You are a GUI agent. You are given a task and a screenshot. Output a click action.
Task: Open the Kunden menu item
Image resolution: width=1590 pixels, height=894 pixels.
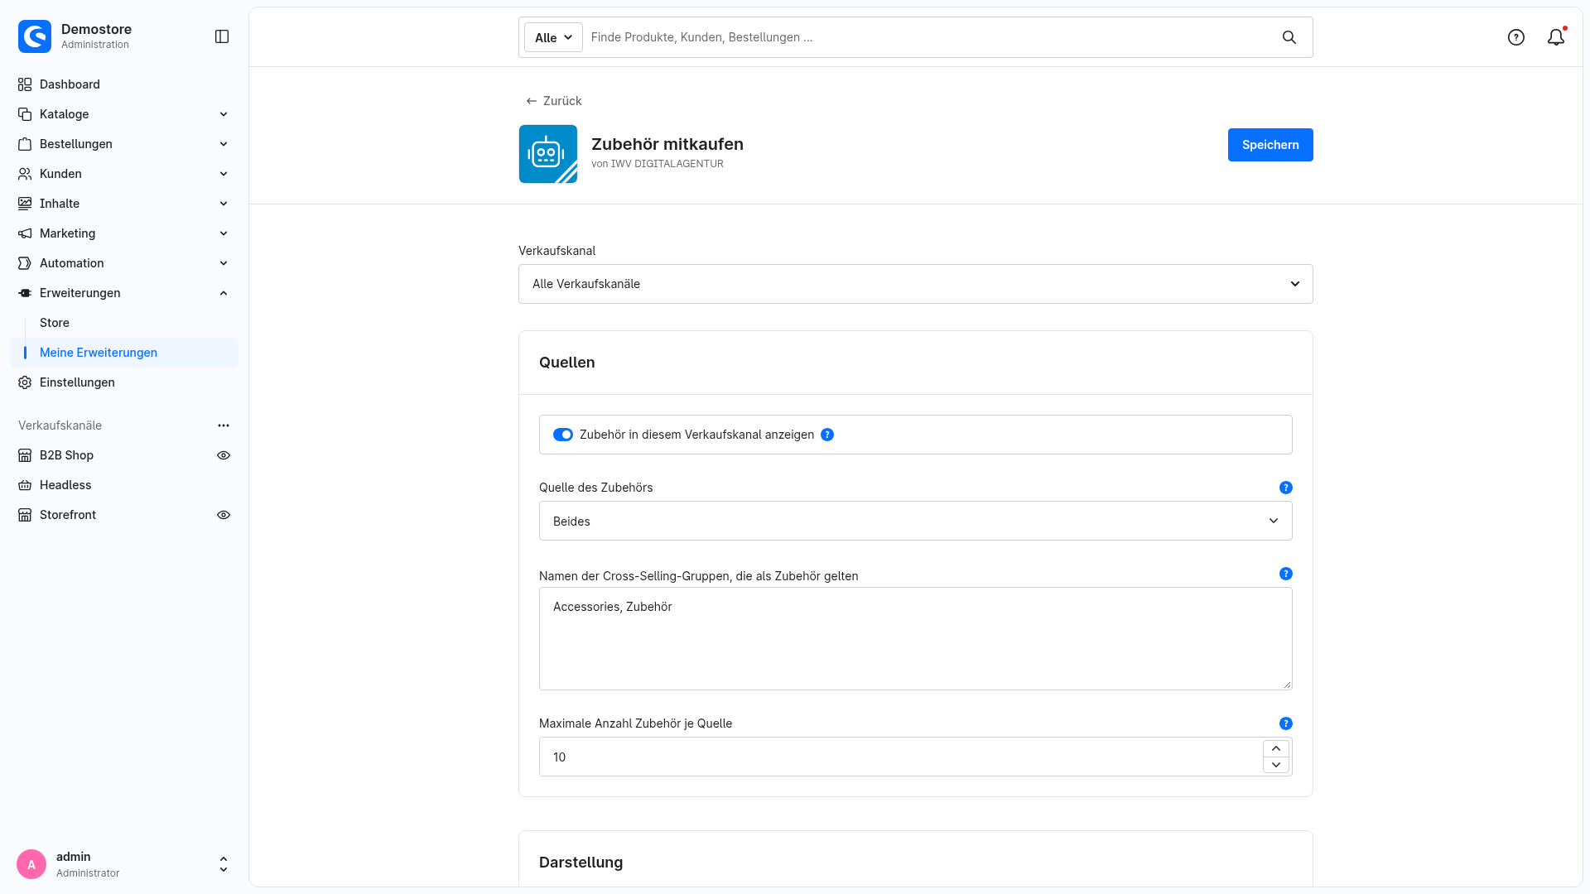pyautogui.click(x=124, y=174)
